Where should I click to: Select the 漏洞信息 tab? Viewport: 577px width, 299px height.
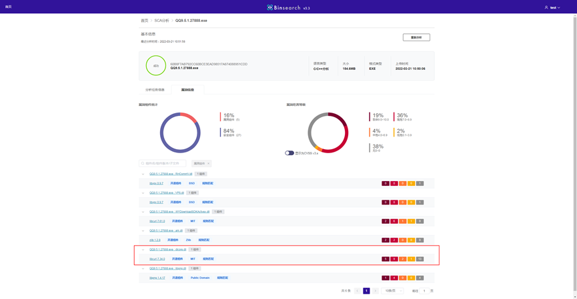point(187,90)
